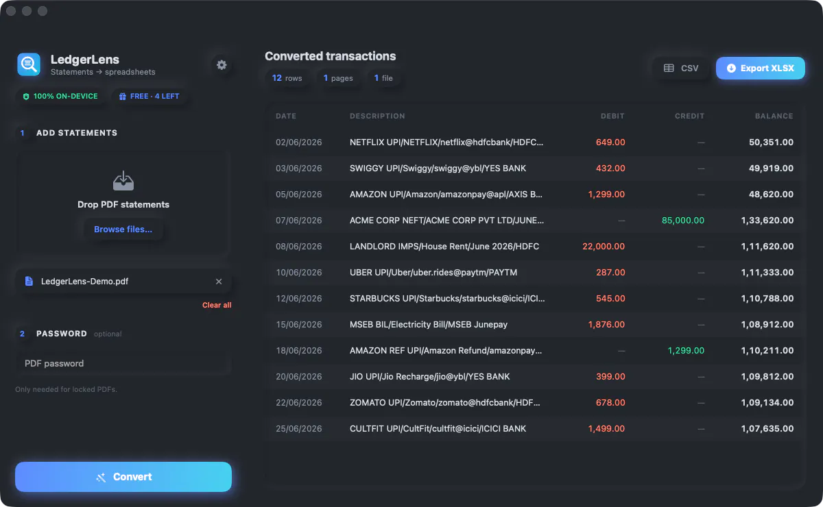Click Browse files... button
This screenshot has height=507, width=823.
click(123, 230)
